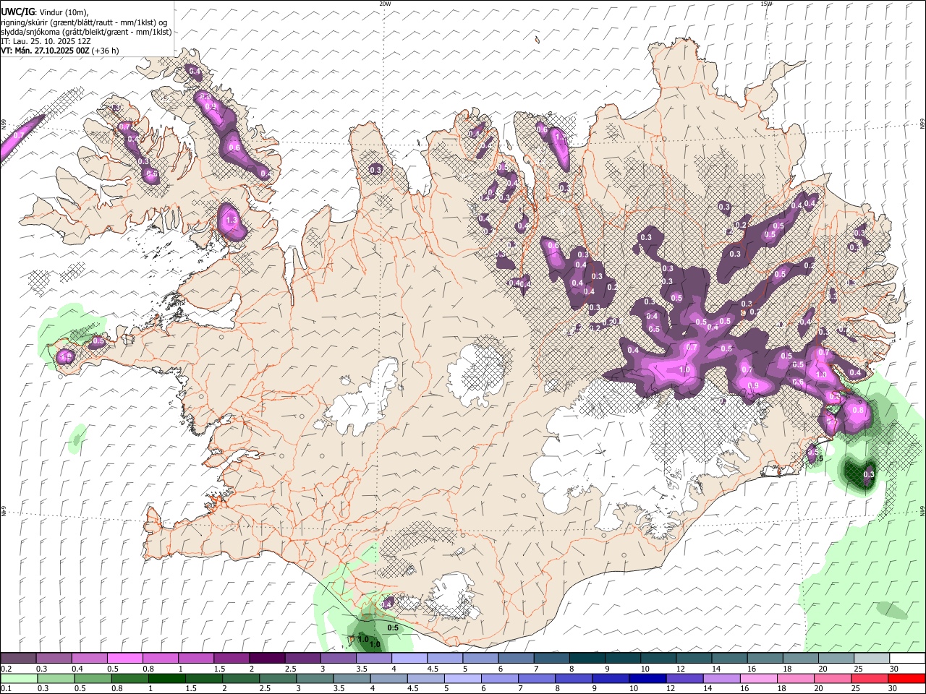
Task: Click the 'slydda/snjókoma (grátt/bleikt/grænt' caption line
Action: [x=86, y=32]
